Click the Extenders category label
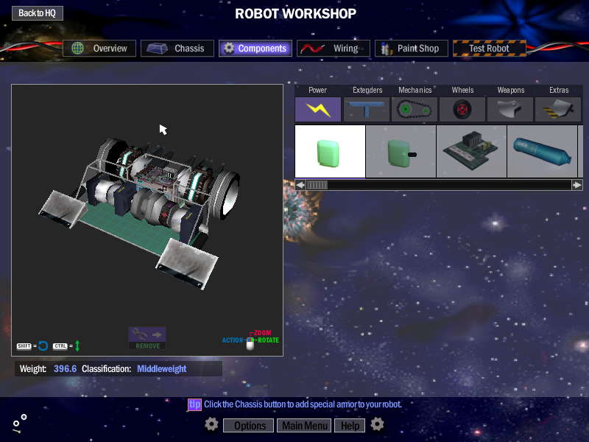Image resolution: width=589 pixels, height=442 pixels. pyautogui.click(x=367, y=90)
